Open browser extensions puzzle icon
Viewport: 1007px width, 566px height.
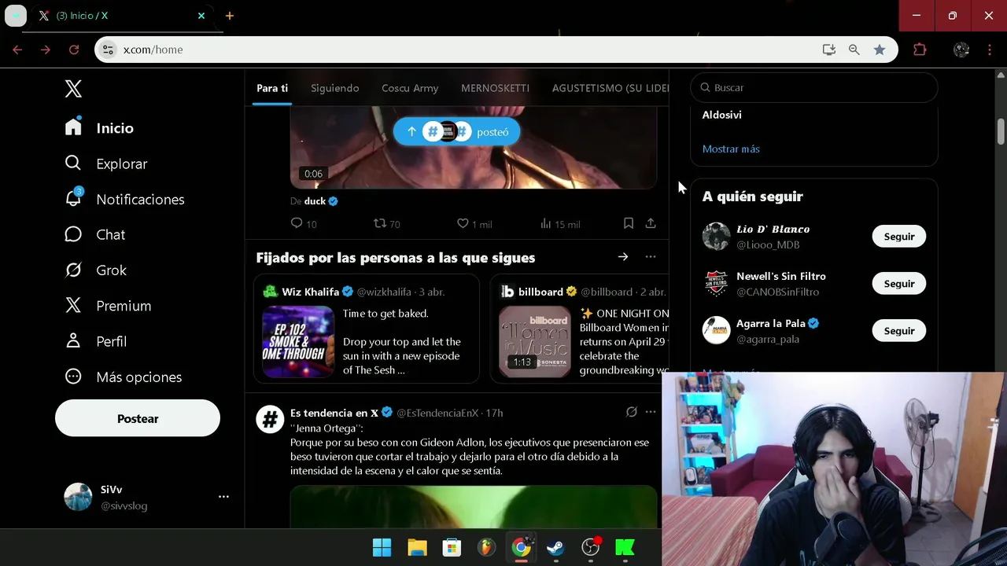tap(920, 50)
